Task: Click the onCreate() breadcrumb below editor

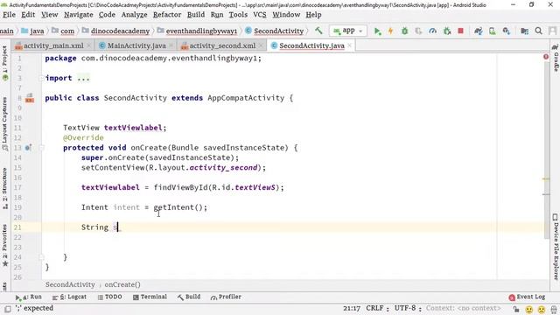Action: pos(122,284)
